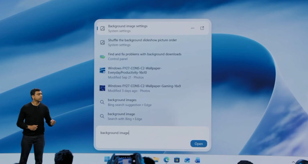Launch Word from the taskbar
Screen dimensions: 308x164
(x=197, y=160)
